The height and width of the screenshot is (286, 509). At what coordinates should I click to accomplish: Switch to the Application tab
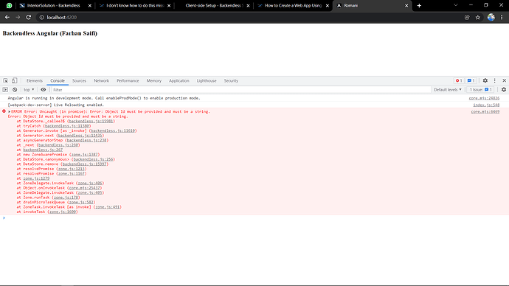pos(179,81)
